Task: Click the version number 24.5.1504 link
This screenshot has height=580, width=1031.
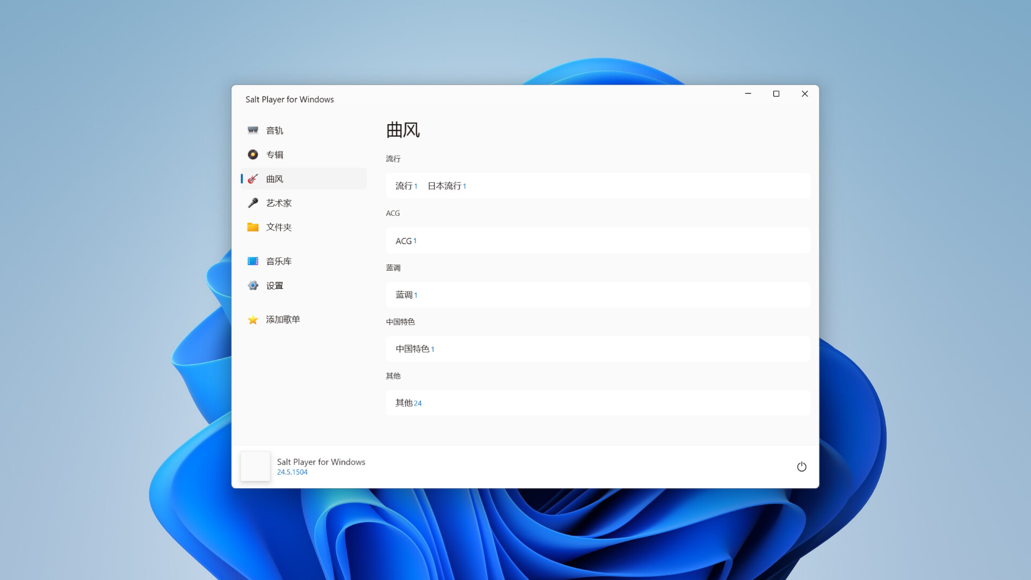Action: pyautogui.click(x=292, y=472)
